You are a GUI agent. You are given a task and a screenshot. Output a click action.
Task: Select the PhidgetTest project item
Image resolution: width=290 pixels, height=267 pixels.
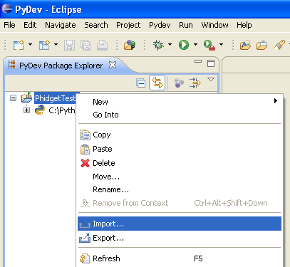coord(55,98)
